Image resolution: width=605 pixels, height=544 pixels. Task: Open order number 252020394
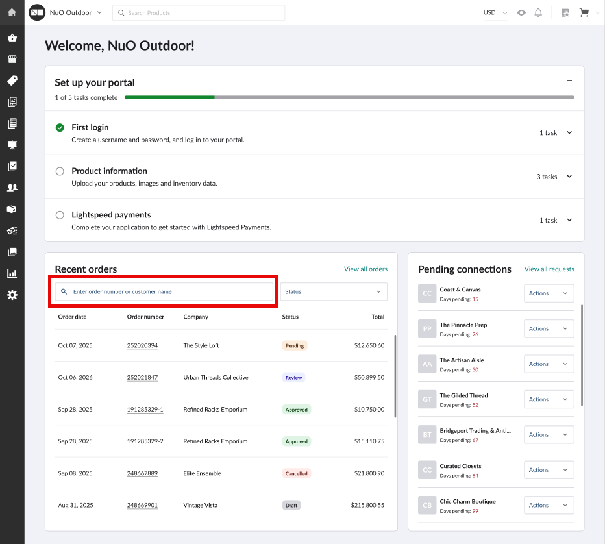142,345
